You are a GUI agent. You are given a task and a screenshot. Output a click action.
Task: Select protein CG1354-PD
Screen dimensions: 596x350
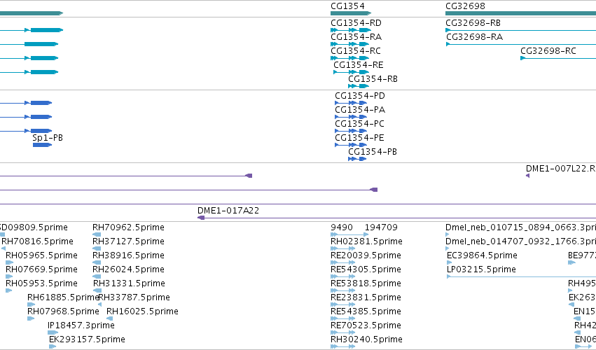360,96
